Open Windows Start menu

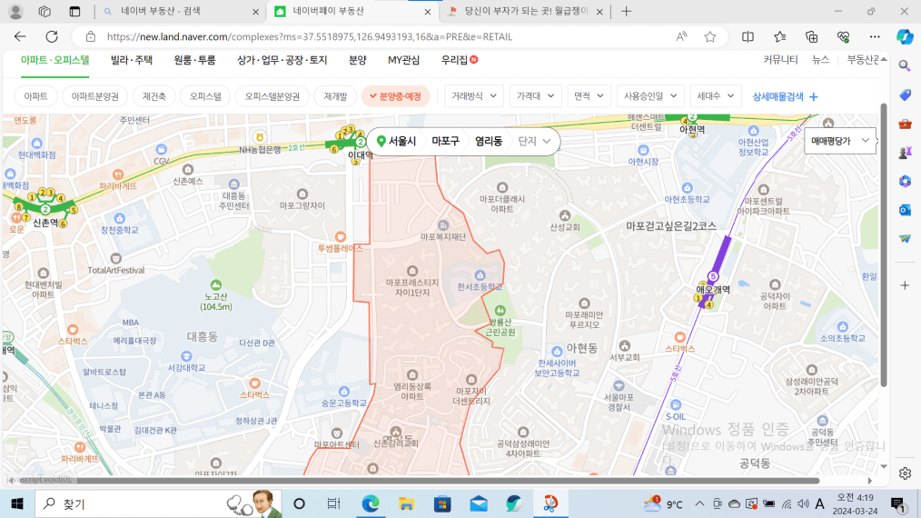17,503
